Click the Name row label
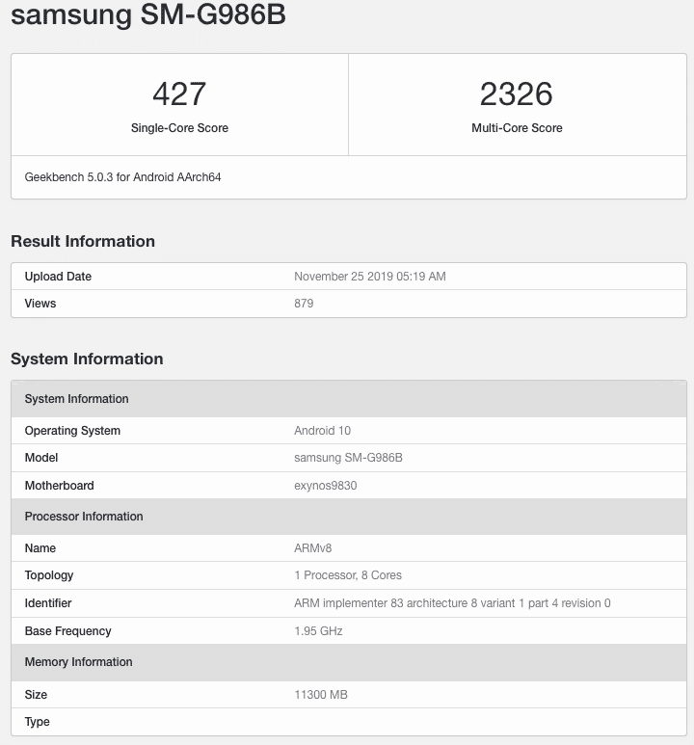694x745 pixels. [40, 548]
